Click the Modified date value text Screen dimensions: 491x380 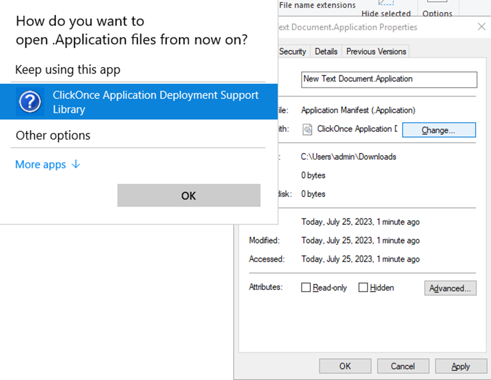(x=360, y=240)
